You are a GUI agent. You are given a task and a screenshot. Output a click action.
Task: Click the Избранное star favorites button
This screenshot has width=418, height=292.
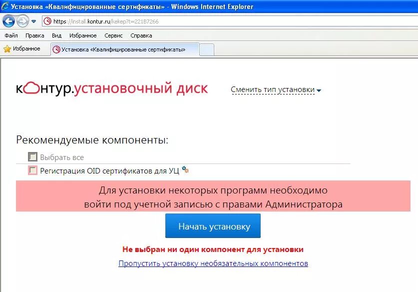(x=22, y=48)
